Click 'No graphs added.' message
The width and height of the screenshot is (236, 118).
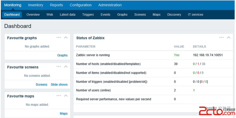(x=37, y=47)
